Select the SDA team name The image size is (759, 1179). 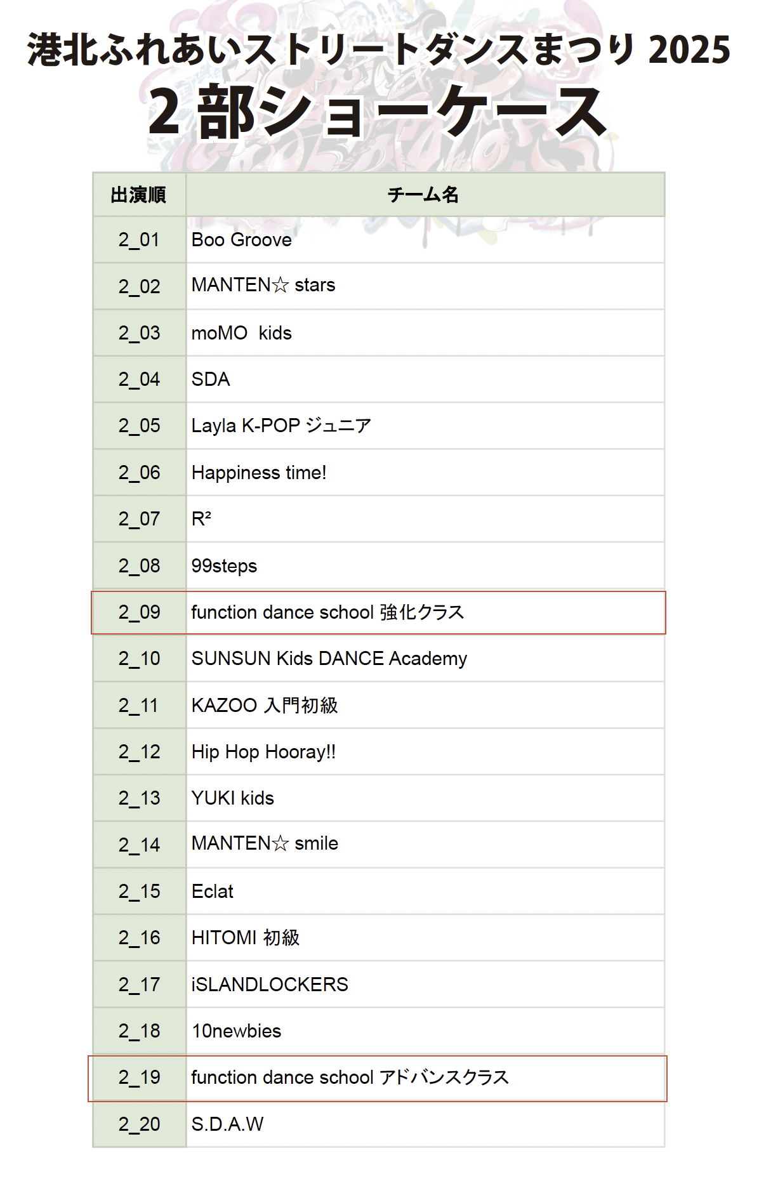[211, 379]
